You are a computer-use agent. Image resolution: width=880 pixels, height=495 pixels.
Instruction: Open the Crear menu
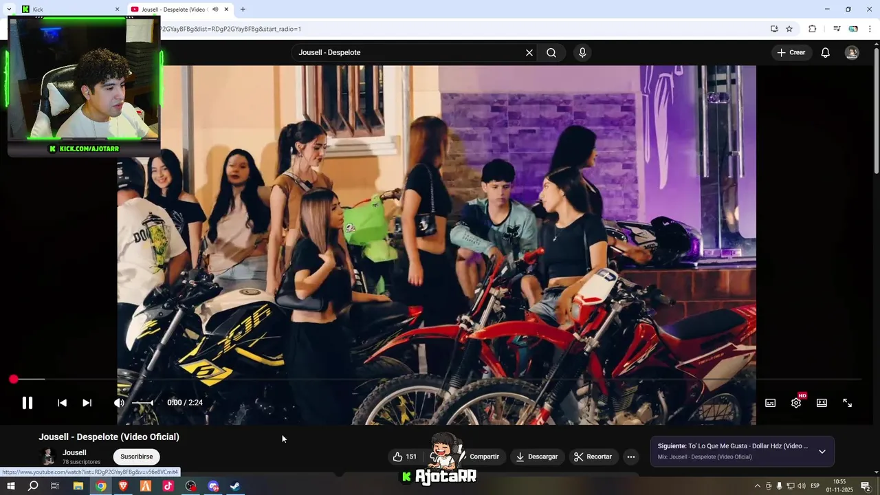tap(791, 52)
